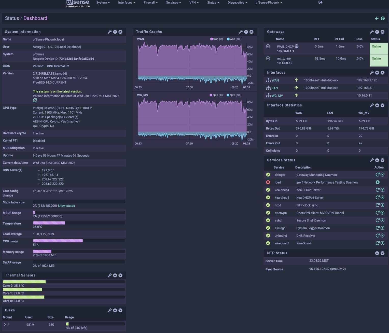Stop the wireguard service
Viewport: 389px width, 333px height.
pyautogui.click(x=382, y=243)
